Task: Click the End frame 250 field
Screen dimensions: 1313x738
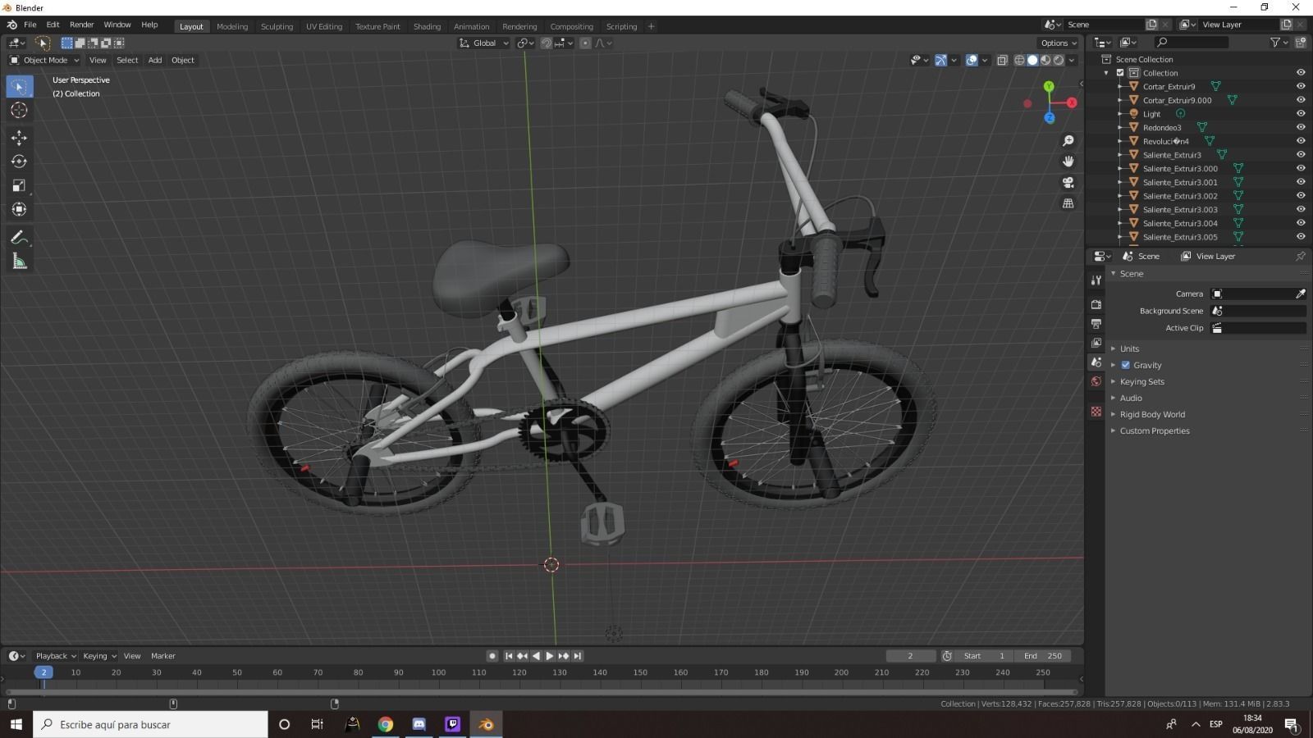Action: (x=1043, y=656)
